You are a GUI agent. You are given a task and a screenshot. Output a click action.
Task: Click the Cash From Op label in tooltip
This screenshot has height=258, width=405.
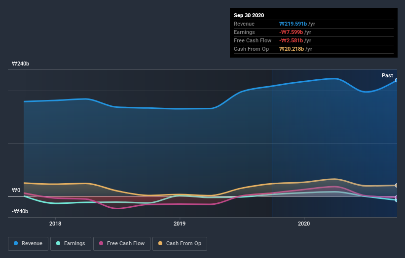pos(251,49)
